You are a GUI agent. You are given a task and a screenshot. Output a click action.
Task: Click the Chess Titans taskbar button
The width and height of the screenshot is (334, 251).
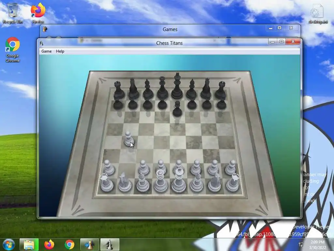click(x=110, y=244)
